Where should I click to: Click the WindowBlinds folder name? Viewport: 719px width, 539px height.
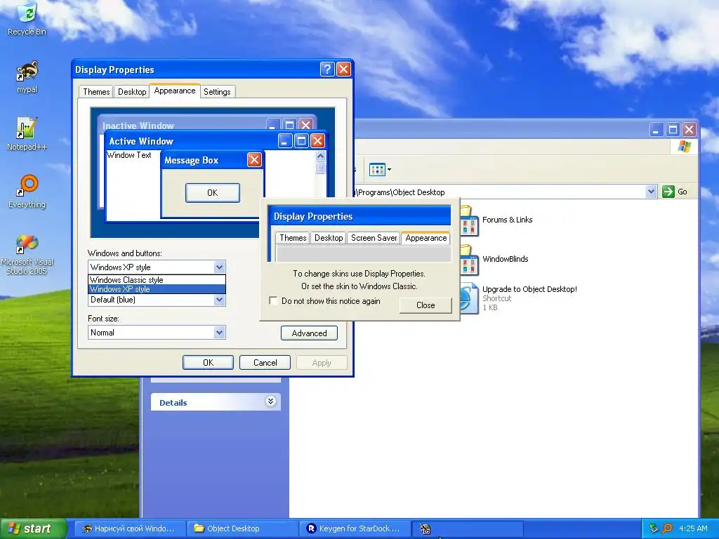point(506,259)
